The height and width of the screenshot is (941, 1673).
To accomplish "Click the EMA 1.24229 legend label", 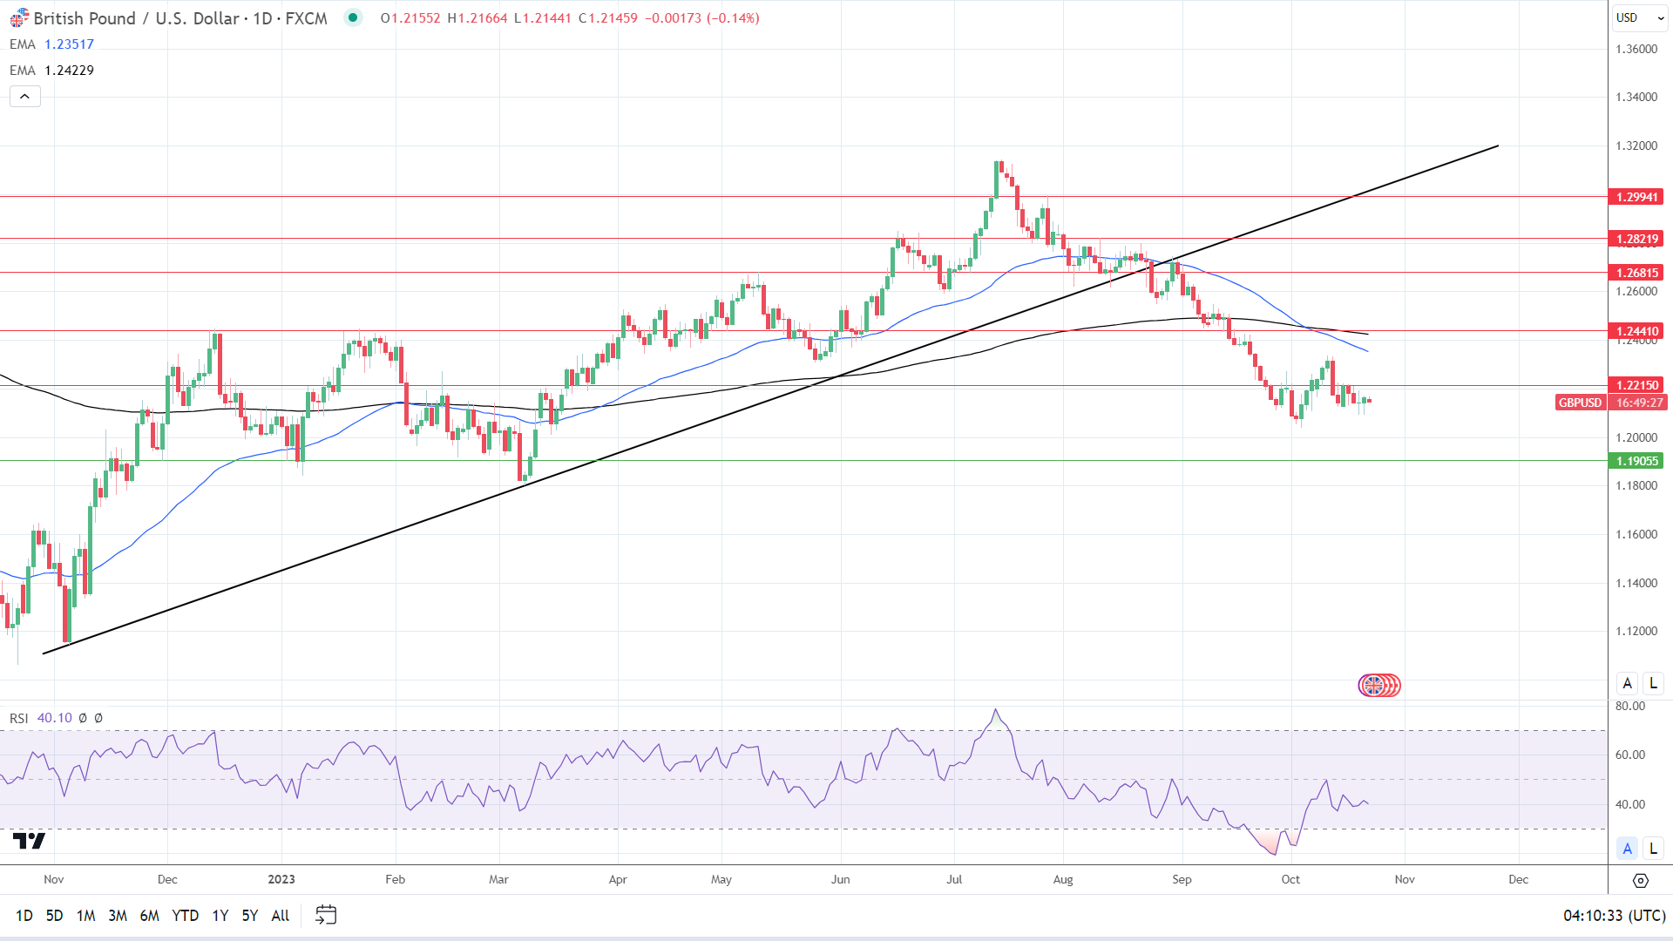I will tap(51, 71).
